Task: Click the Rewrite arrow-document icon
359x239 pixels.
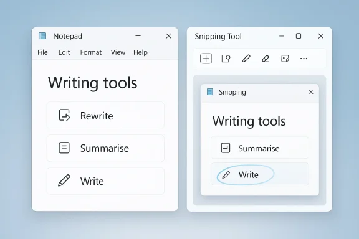Action: [64, 115]
